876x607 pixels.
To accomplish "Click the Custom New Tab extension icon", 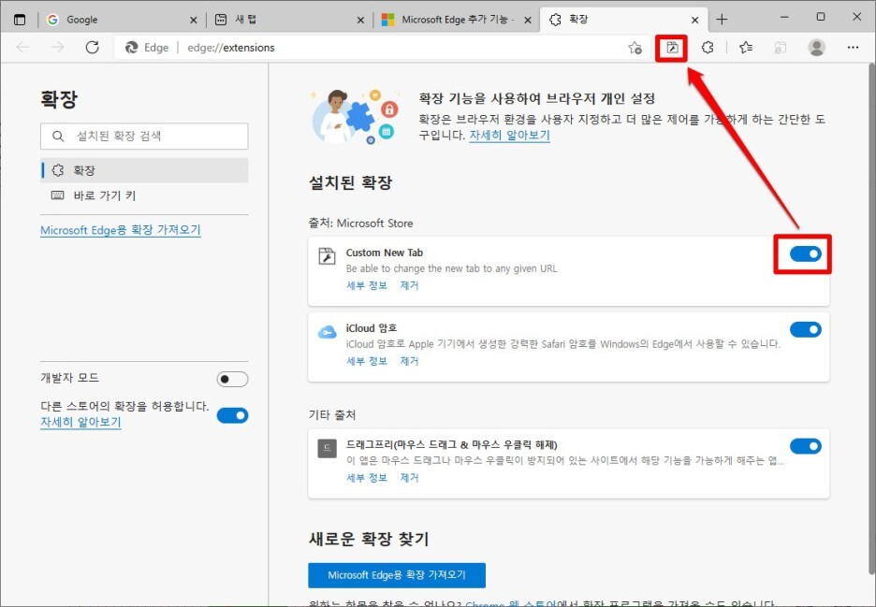I will 327,255.
